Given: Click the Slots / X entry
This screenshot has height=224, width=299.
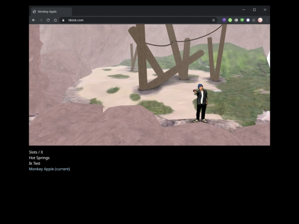Looking at the screenshot, I should click(36, 152).
